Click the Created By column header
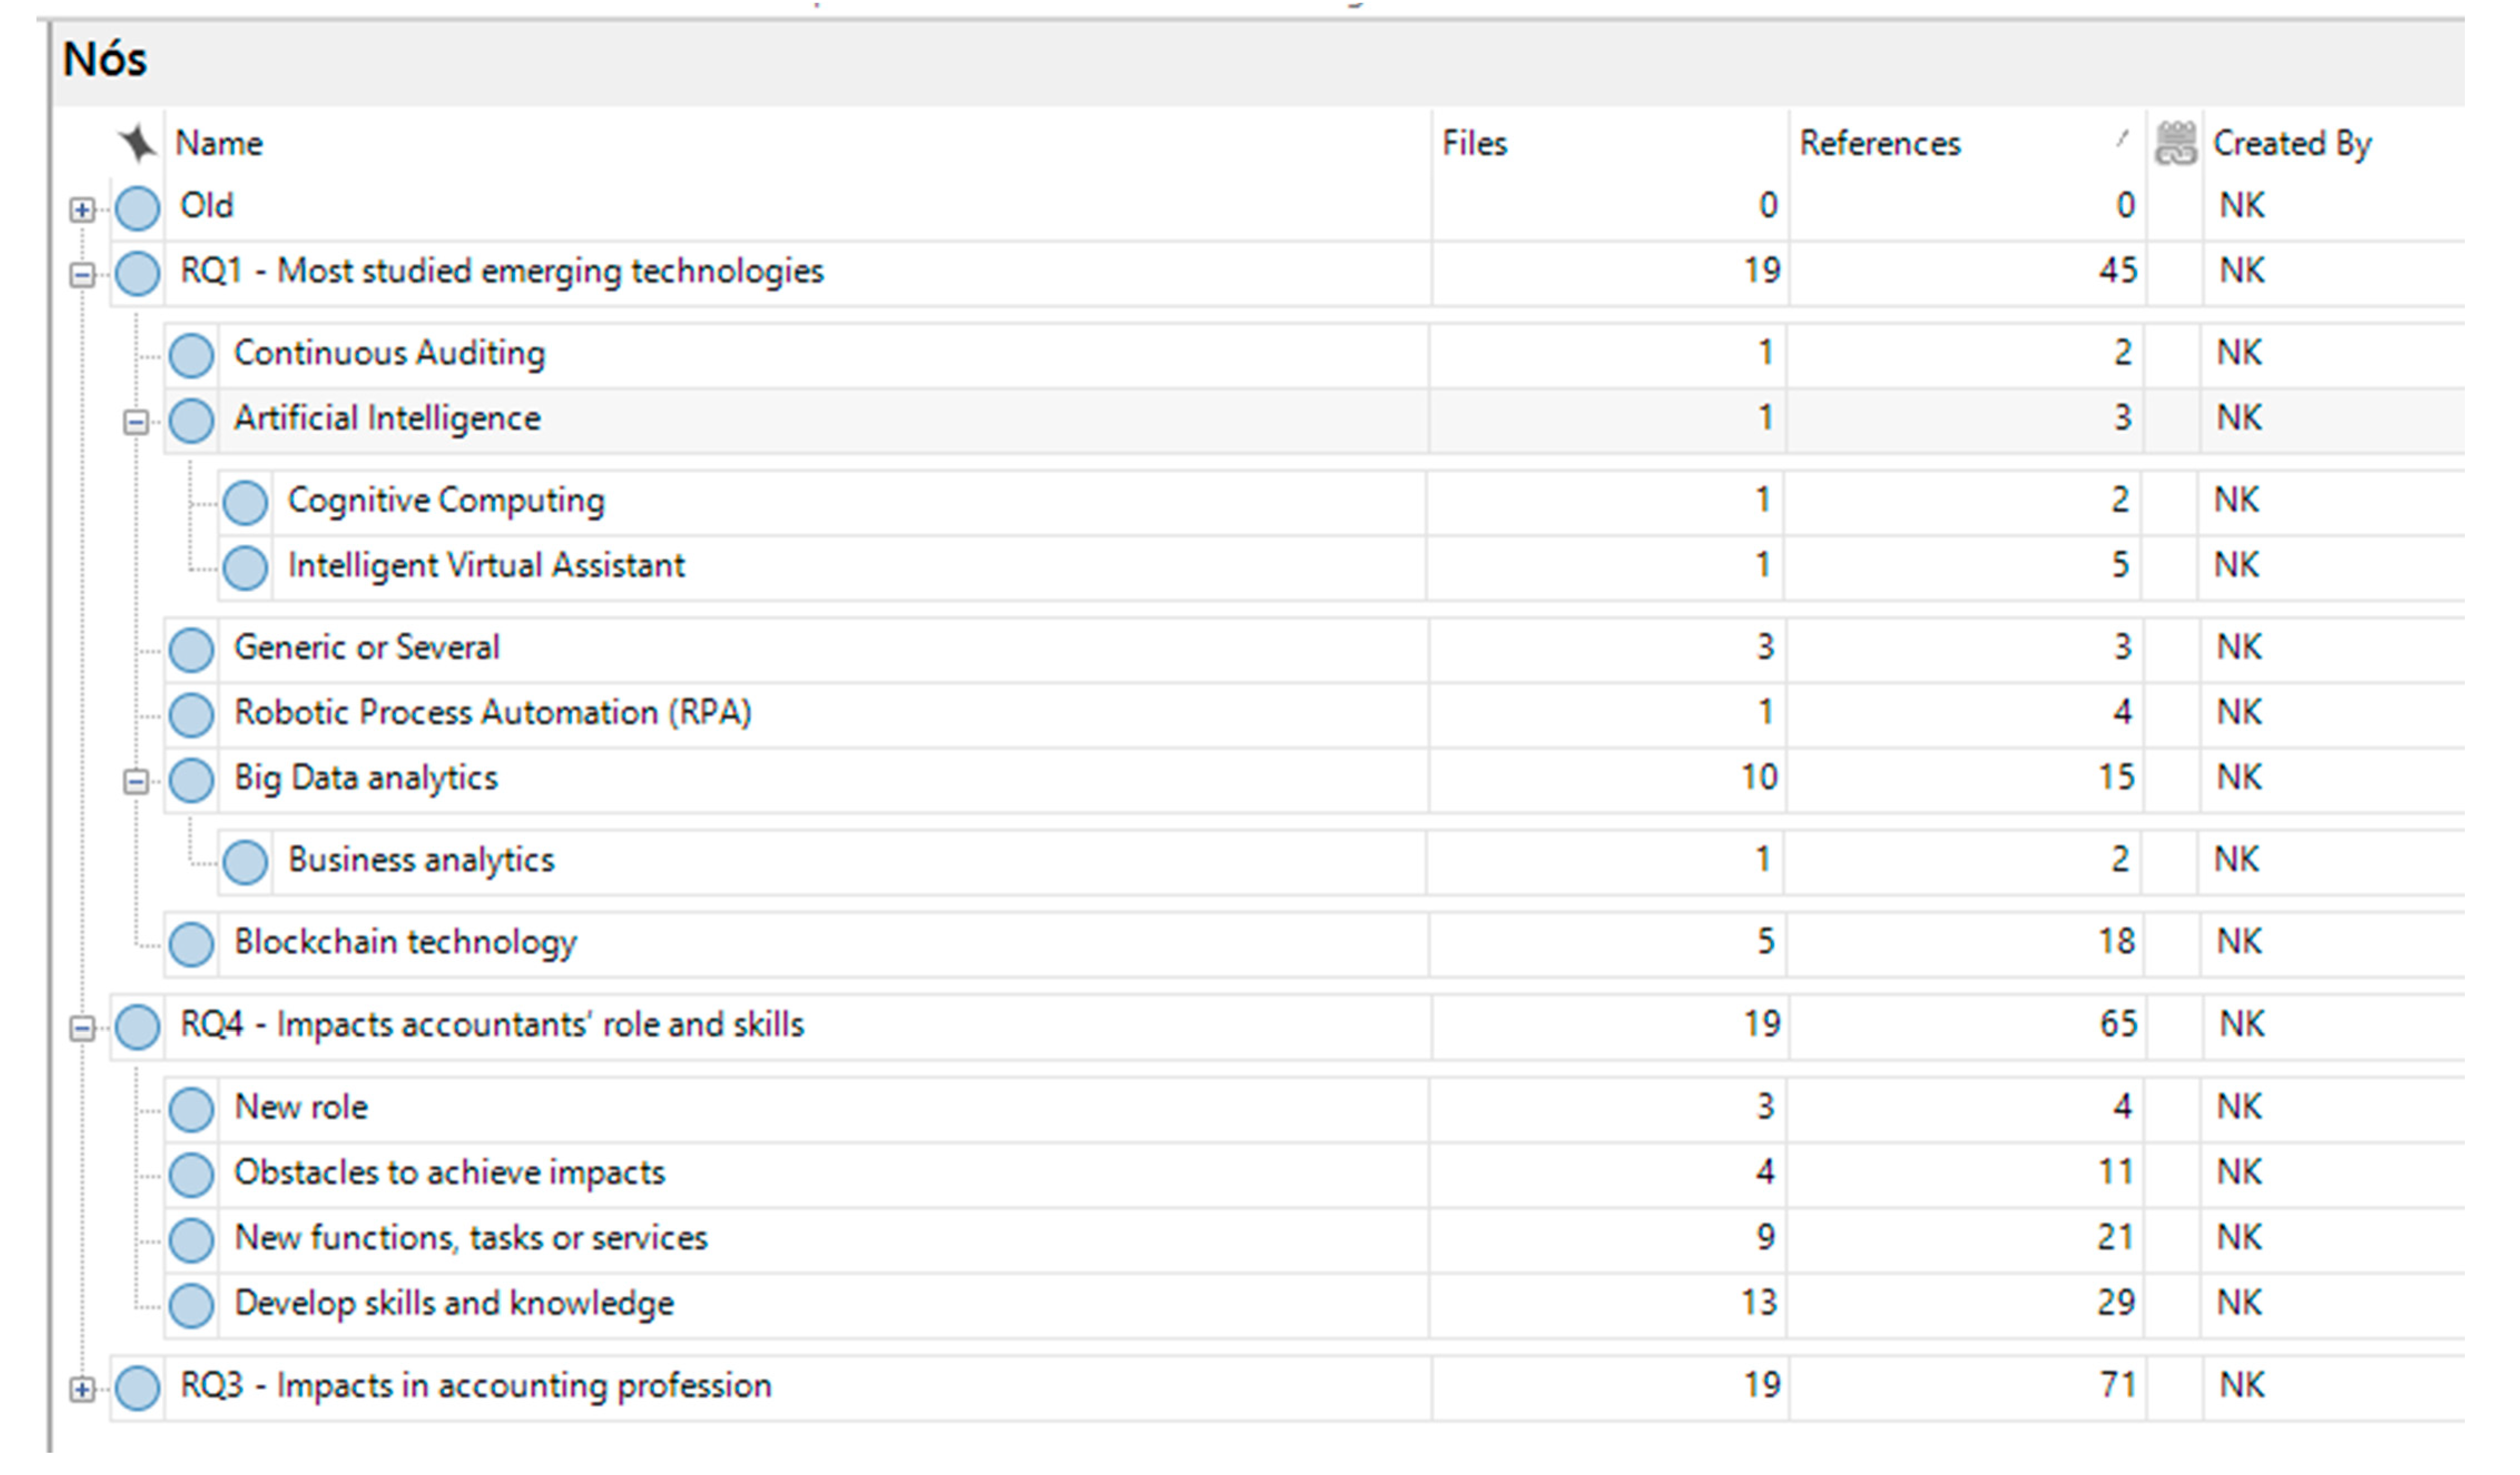Image resolution: width=2520 pixels, height=1475 pixels. point(2292,144)
